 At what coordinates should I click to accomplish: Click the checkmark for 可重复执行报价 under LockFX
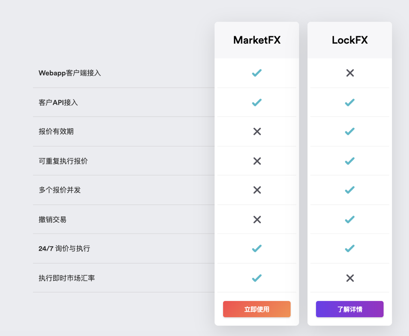(x=350, y=161)
